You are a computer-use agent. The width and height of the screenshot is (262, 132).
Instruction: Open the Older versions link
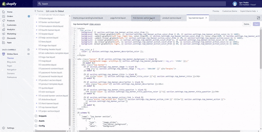[x=95, y=24]
